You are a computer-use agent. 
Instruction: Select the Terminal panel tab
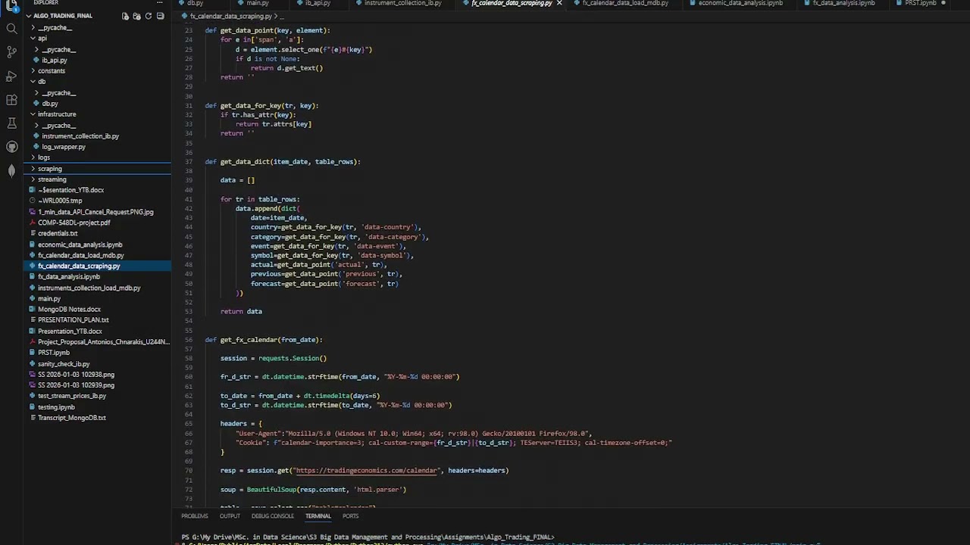[x=318, y=516]
